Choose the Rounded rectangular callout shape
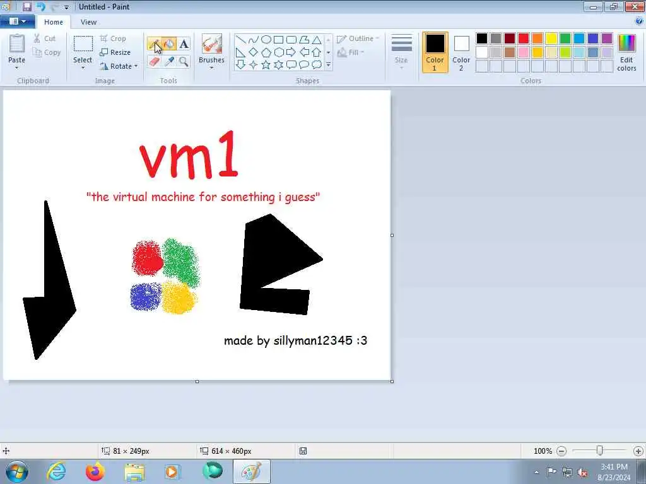The image size is (646, 484). (291, 65)
